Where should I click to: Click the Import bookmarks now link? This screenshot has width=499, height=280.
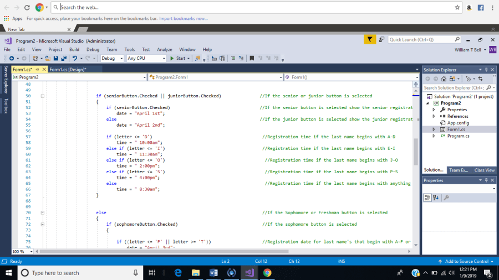point(183,18)
